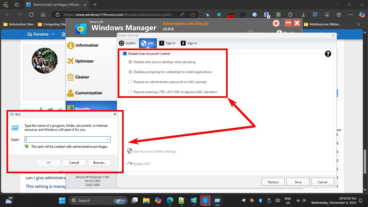This screenshot has height=207, width=368.
Task: Switch to the System tab
Action: (x=127, y=43)
